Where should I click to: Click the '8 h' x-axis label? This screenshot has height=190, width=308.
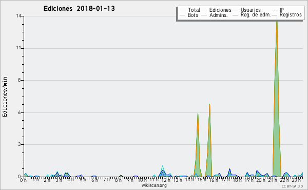point(118,180)
